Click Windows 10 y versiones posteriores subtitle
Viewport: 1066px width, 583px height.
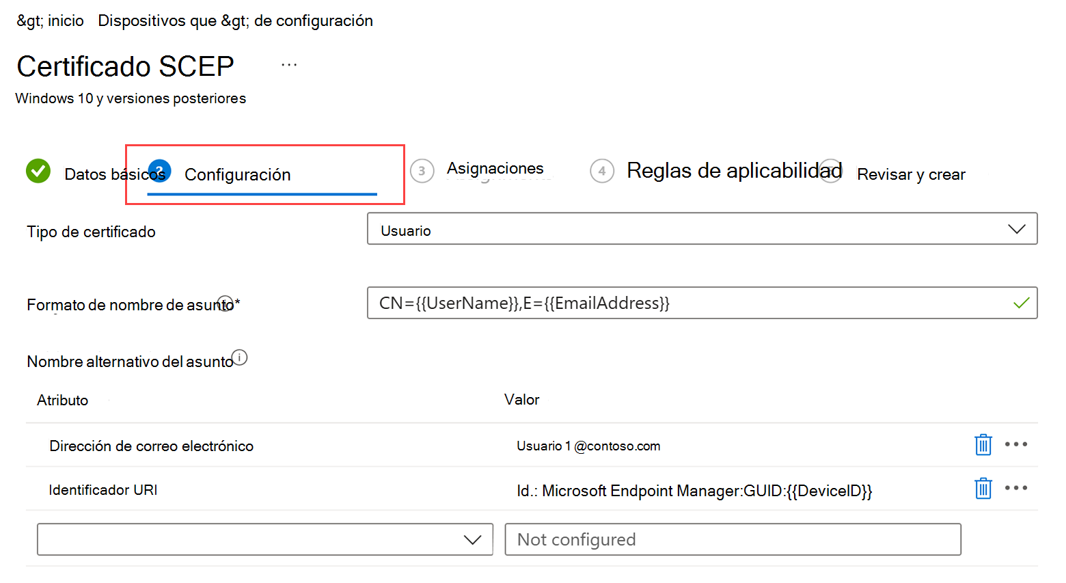click(x=131, y=98)
